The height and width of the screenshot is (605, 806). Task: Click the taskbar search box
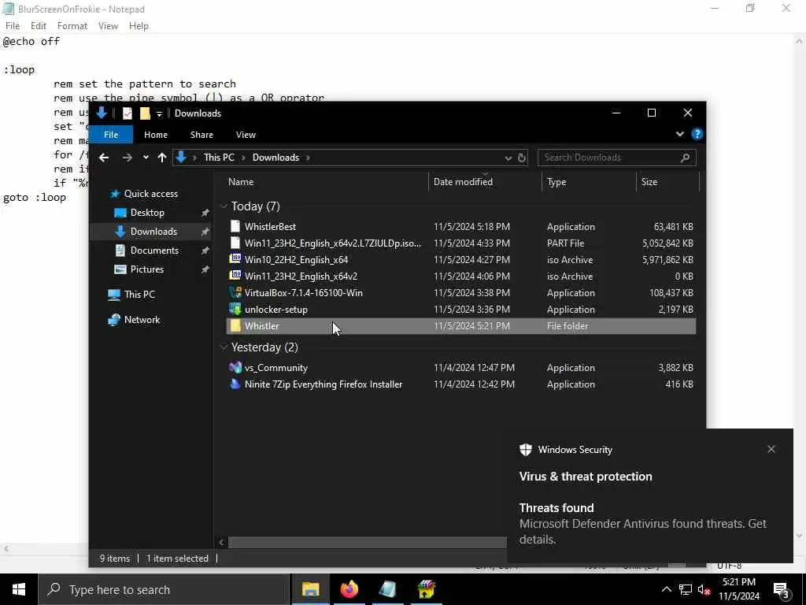164,589
